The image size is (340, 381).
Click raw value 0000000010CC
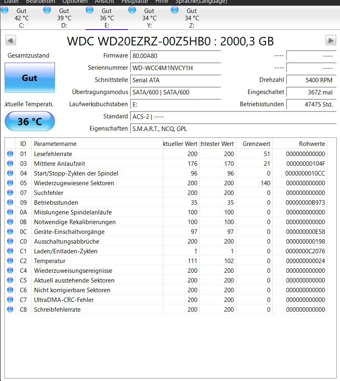click(305, 173)
